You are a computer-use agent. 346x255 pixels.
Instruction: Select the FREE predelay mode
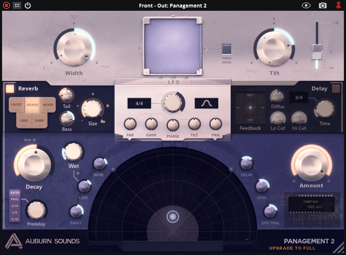[x=15, y=199]
